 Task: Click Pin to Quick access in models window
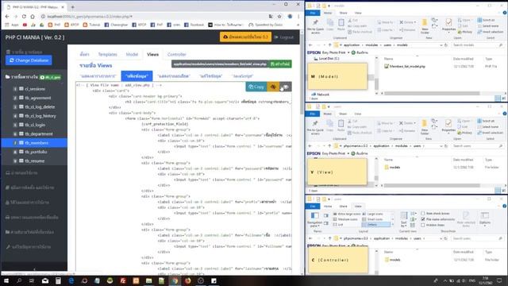pyautogui.click(x=315, y=26)
